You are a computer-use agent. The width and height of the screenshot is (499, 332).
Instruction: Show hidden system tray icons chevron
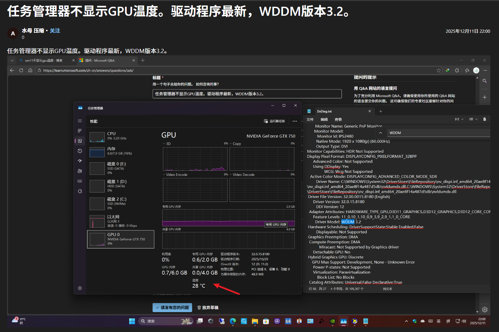pos(406,321)
